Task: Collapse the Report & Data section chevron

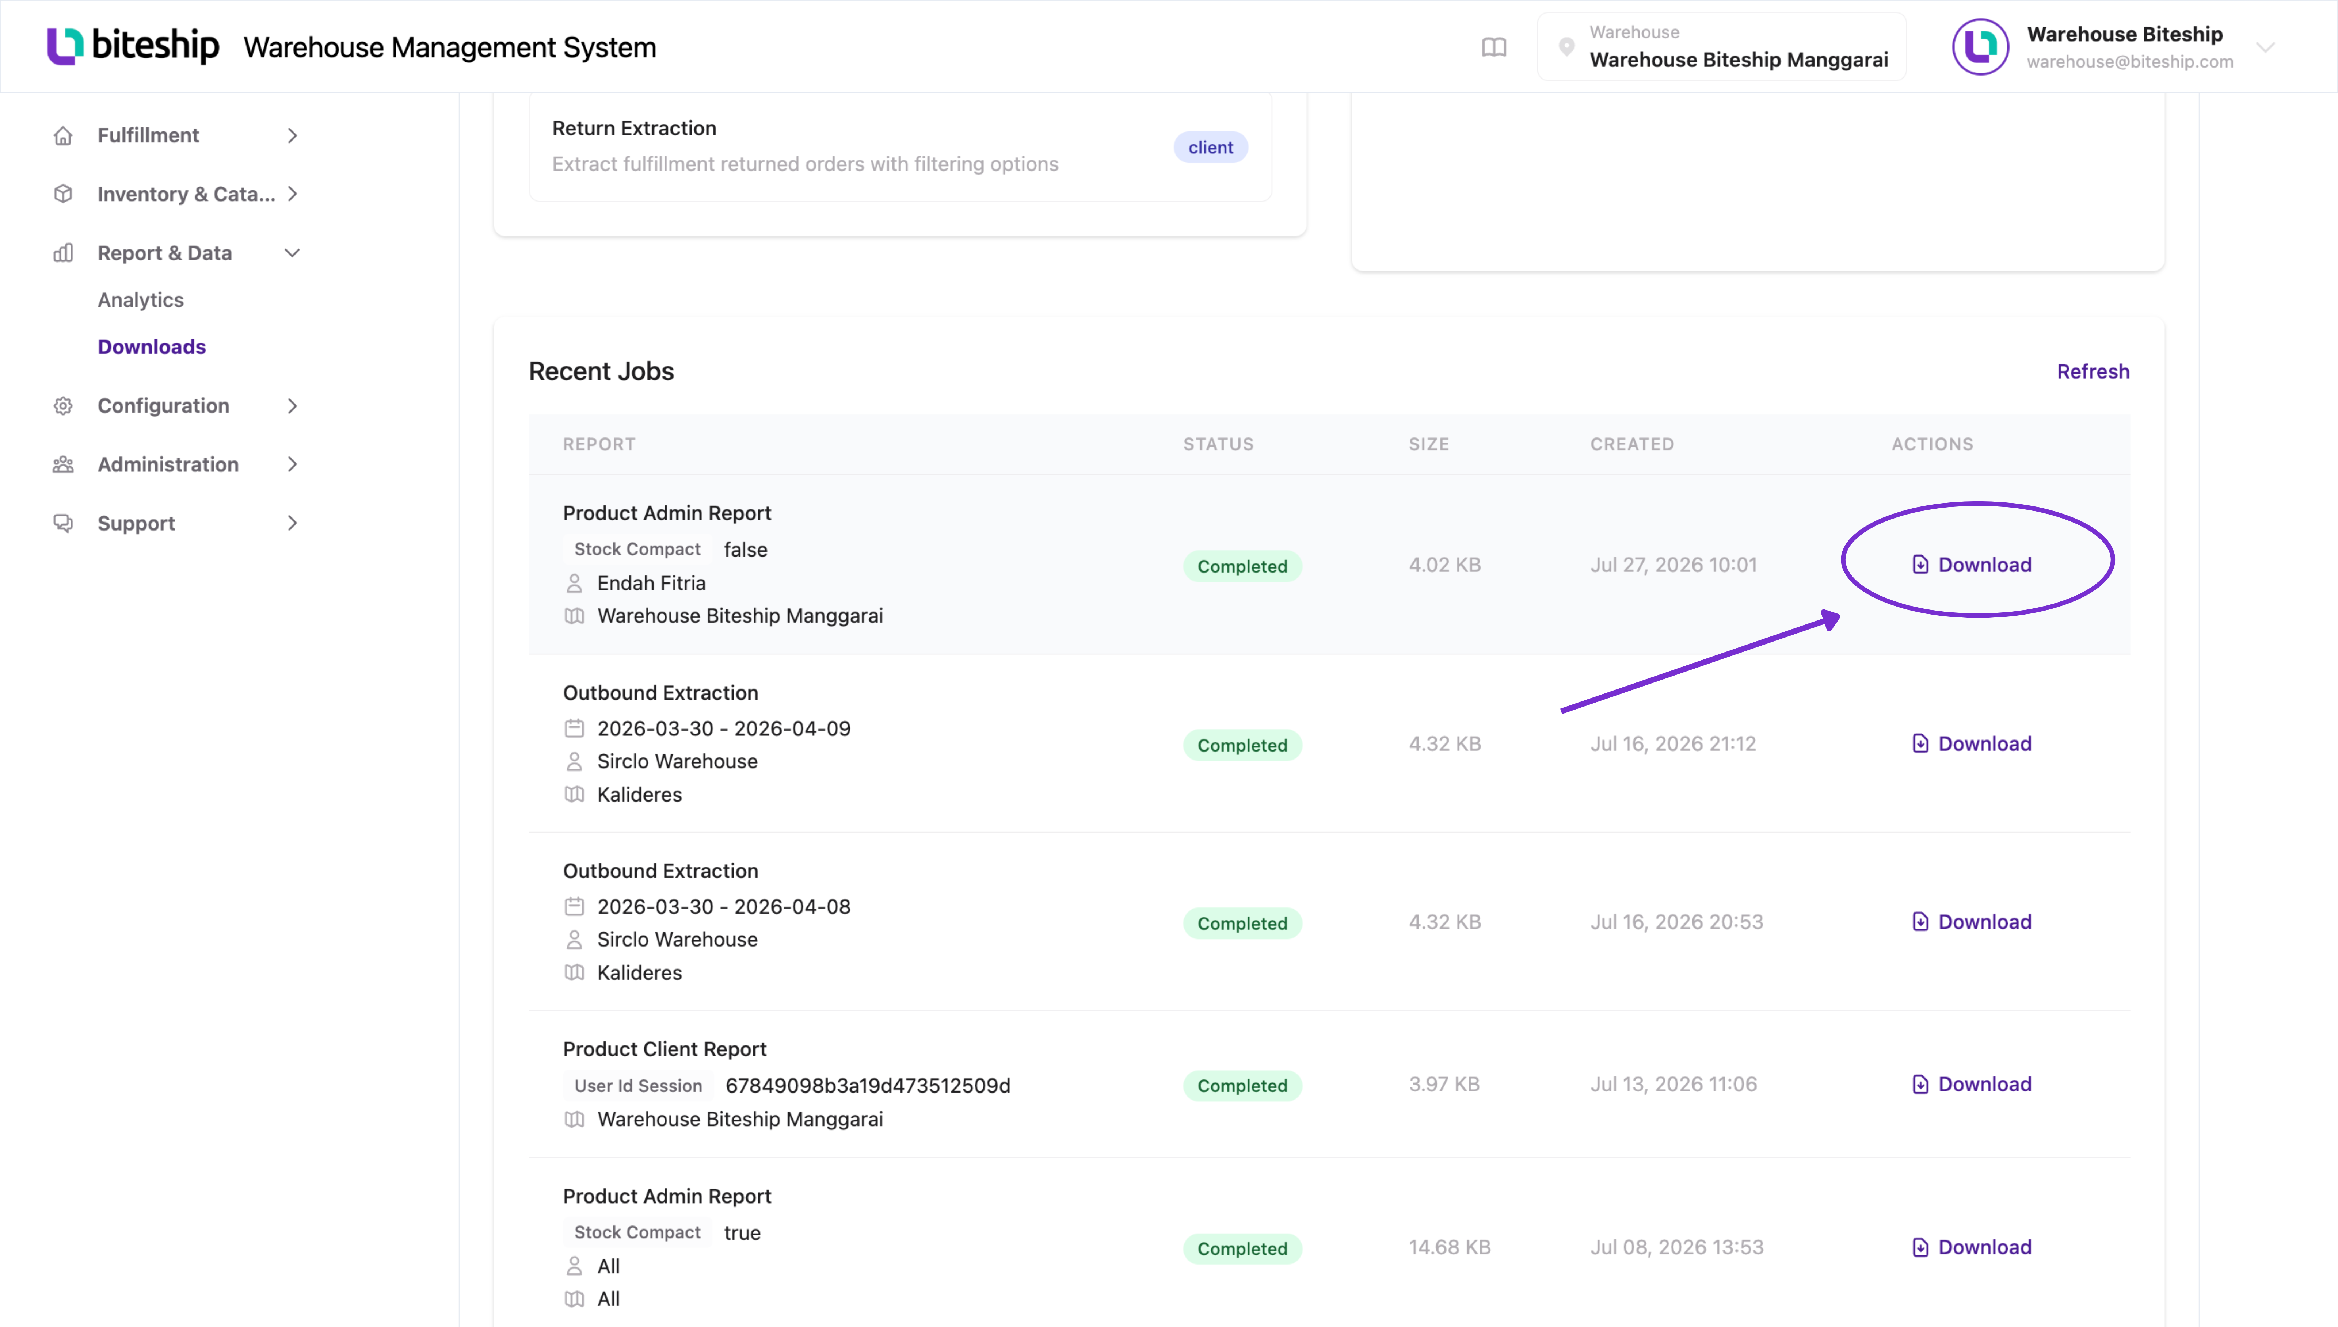Action: [x=292, y=252]
